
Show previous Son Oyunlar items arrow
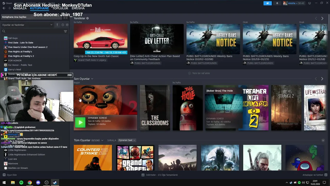316,79
